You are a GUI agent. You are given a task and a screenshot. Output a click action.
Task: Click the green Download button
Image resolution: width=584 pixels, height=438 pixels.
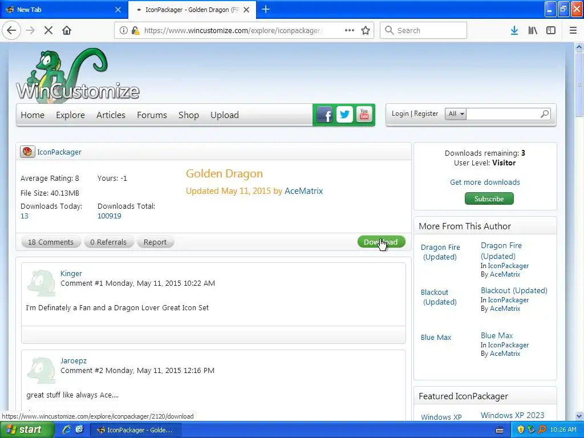tap(381, 242)
